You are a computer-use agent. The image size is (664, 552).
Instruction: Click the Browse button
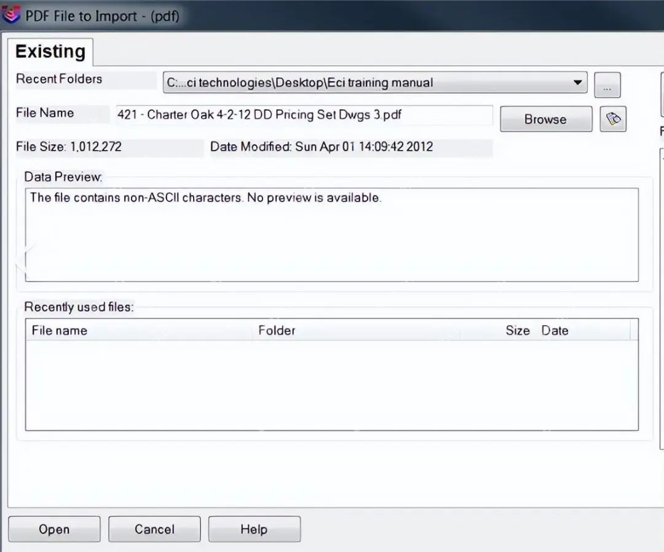(546, 119)
